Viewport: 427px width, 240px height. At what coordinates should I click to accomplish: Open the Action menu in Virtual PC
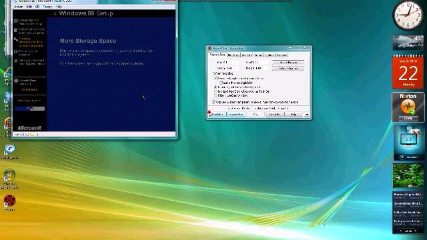click(18, 7)
